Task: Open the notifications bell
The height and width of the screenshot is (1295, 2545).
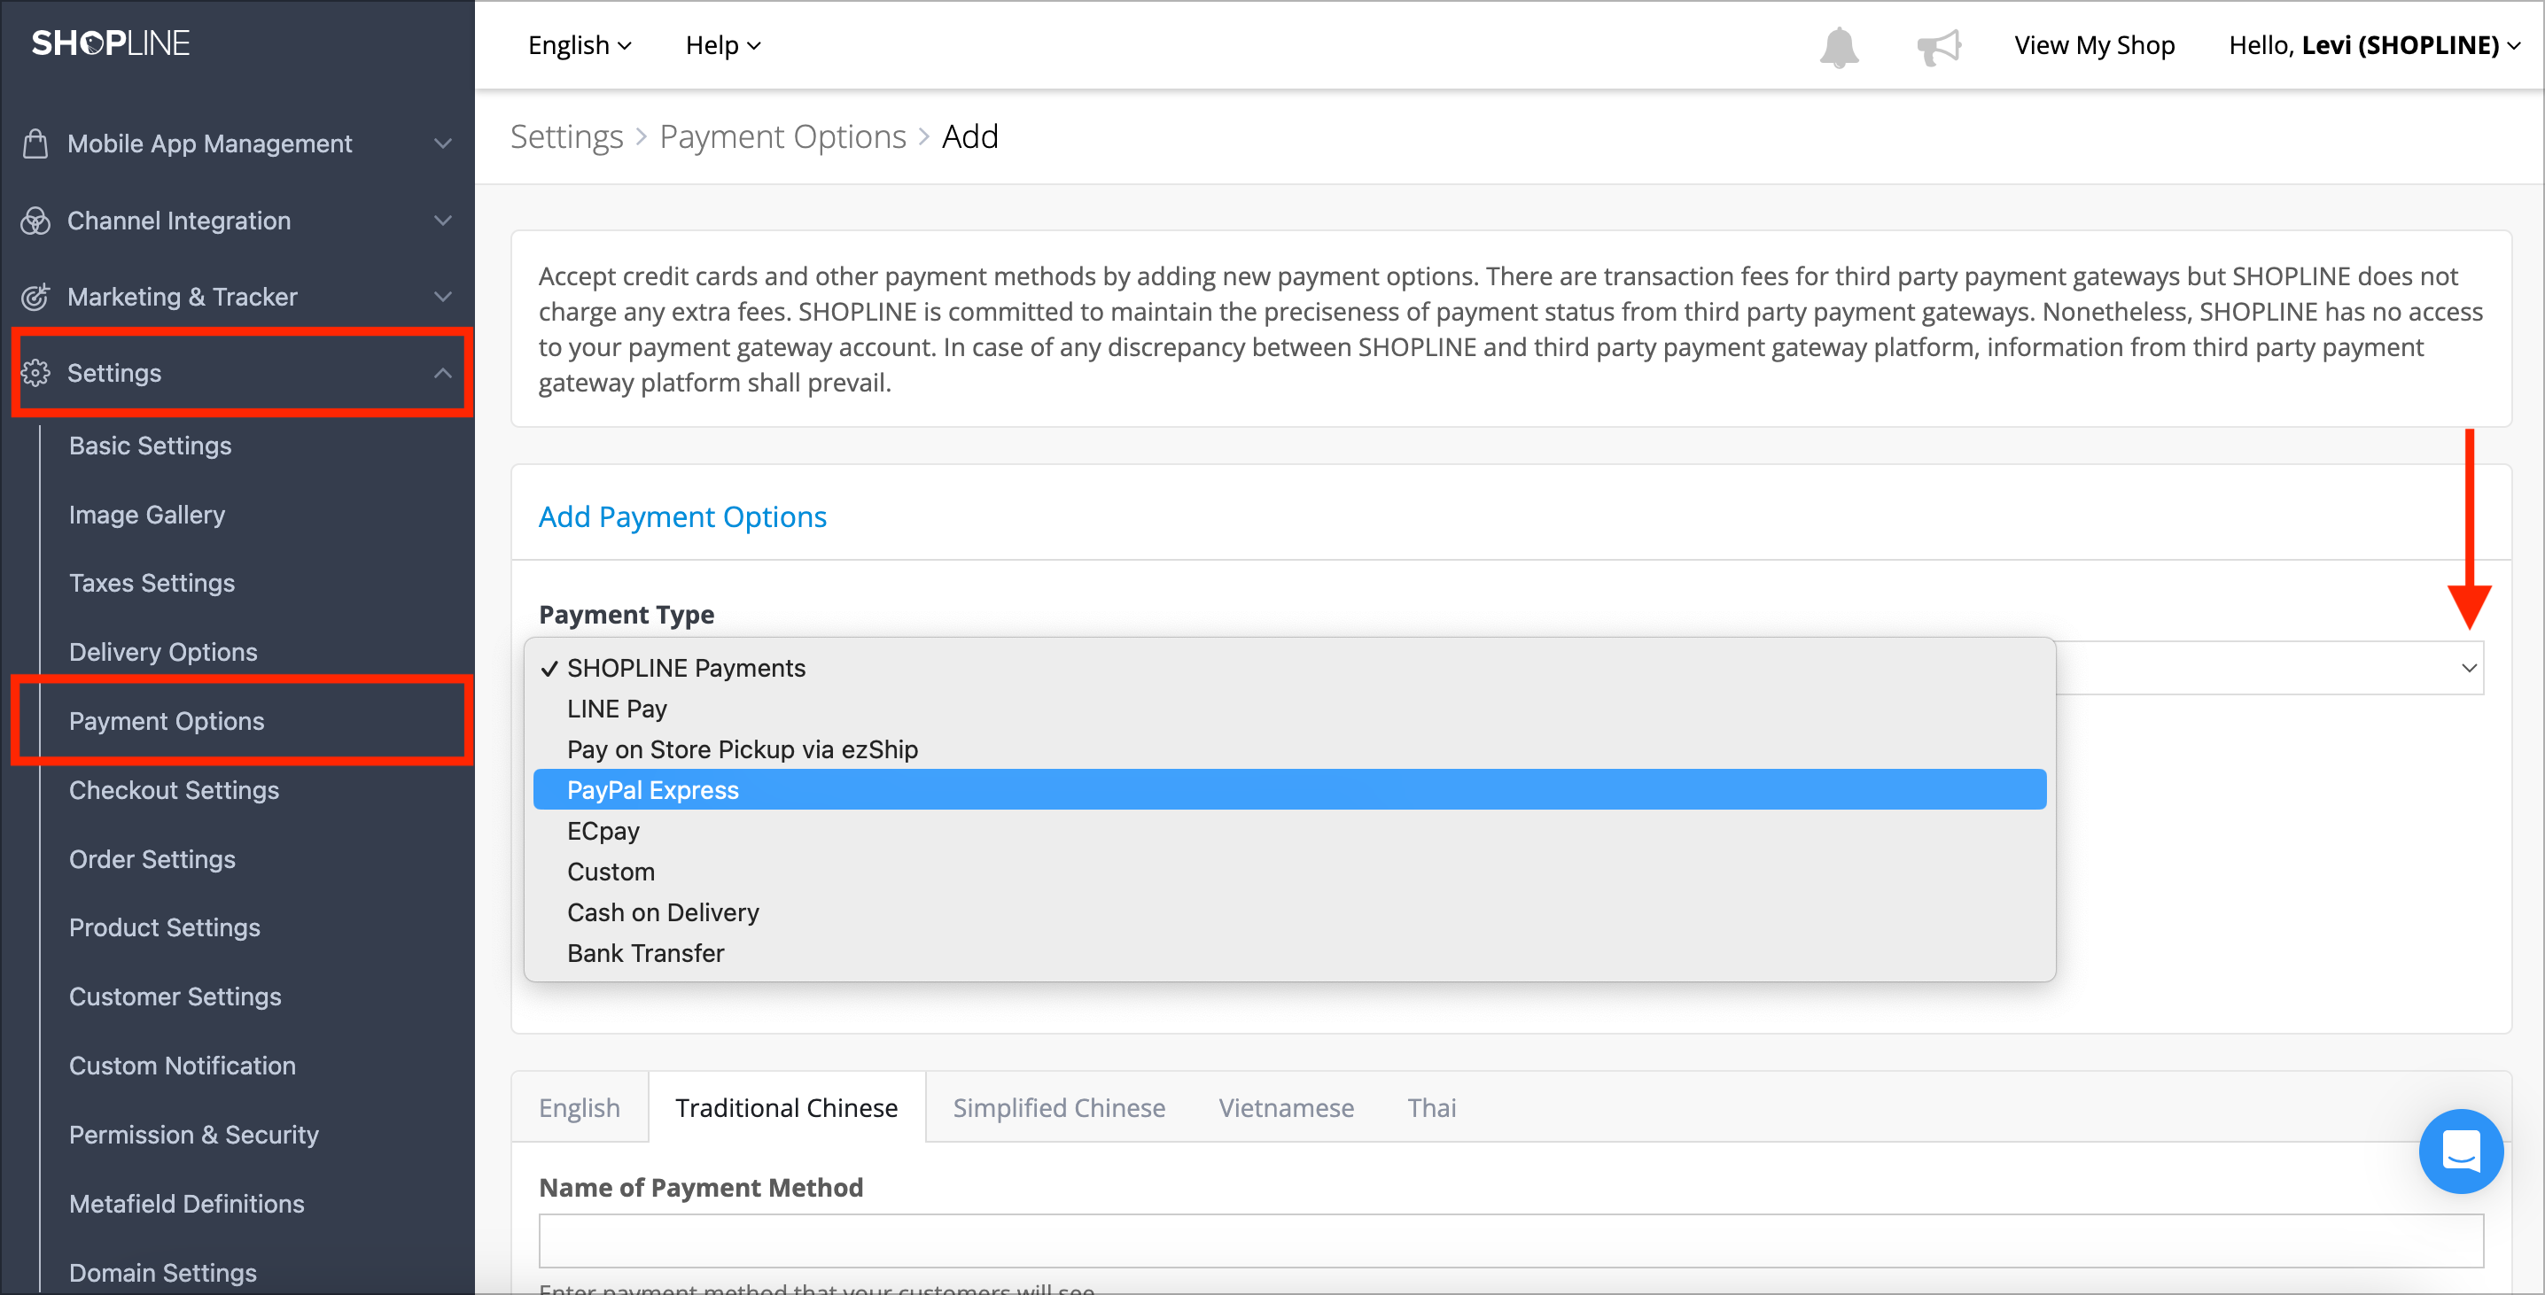Action: pos(1839,46)
